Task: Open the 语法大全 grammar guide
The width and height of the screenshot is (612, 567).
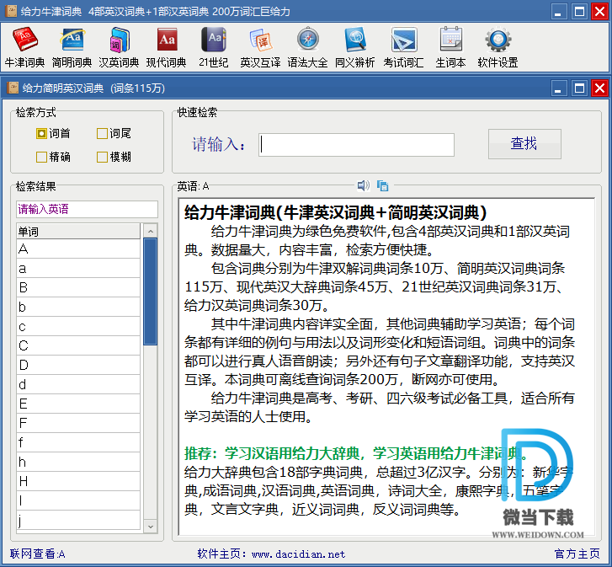Action: [x=307, y=47]
